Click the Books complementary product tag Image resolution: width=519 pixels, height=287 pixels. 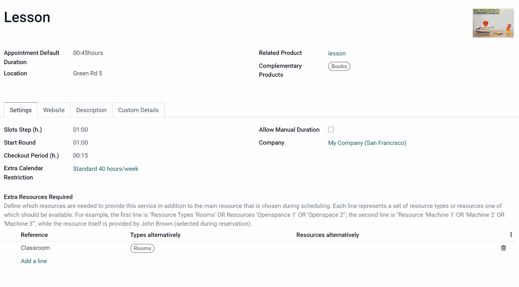tap(339, 66)
